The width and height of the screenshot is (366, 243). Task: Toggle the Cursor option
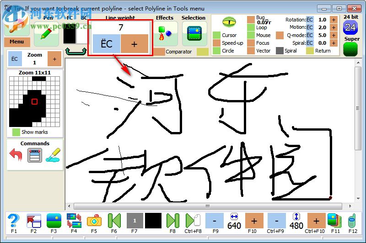pos(216,35)
